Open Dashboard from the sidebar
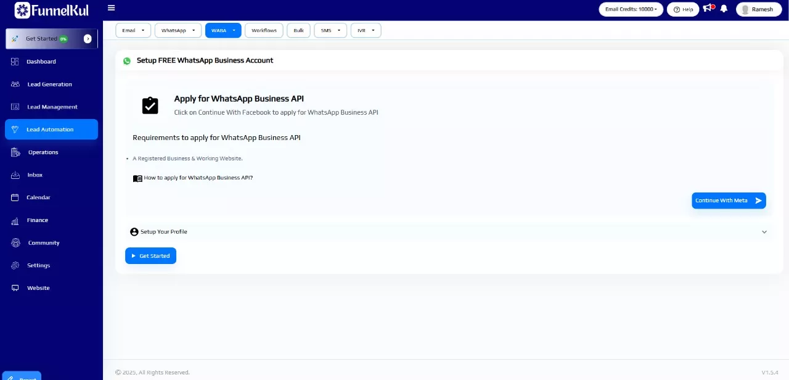This screenshot has width=789, height=380. (41, 62)
